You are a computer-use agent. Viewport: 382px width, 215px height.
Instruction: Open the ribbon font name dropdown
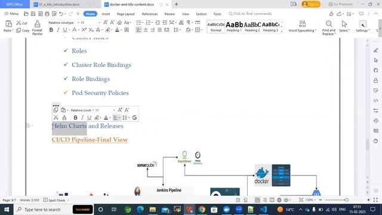(x=78, y=23)
